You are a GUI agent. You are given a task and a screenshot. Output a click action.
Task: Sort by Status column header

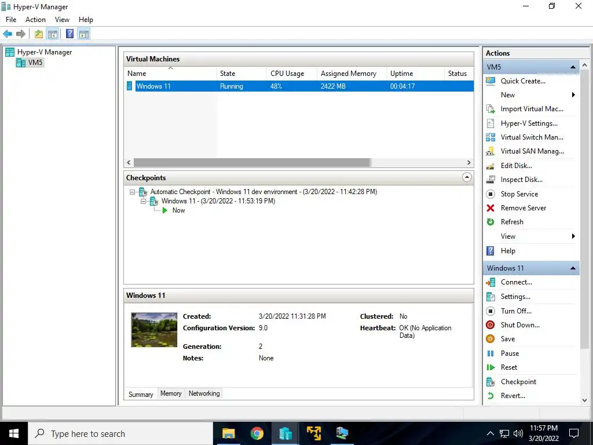click(x=459, y=74)
